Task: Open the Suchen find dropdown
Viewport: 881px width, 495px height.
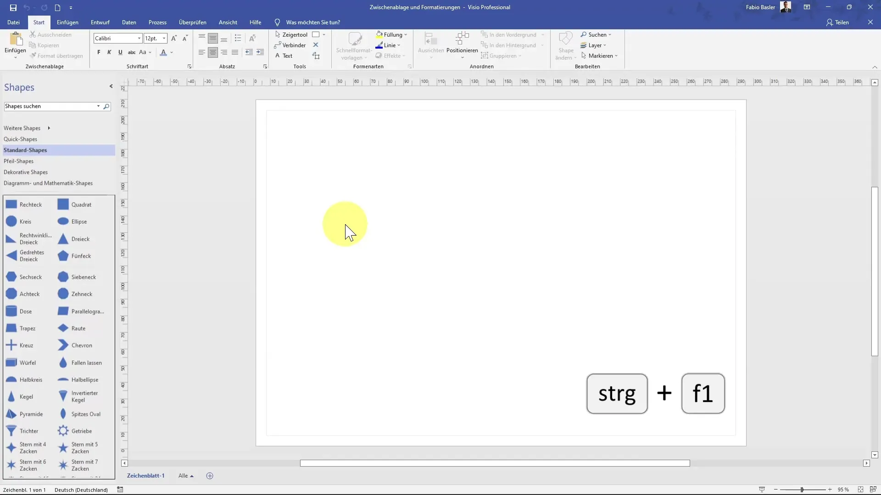Action: click(596, 35)
